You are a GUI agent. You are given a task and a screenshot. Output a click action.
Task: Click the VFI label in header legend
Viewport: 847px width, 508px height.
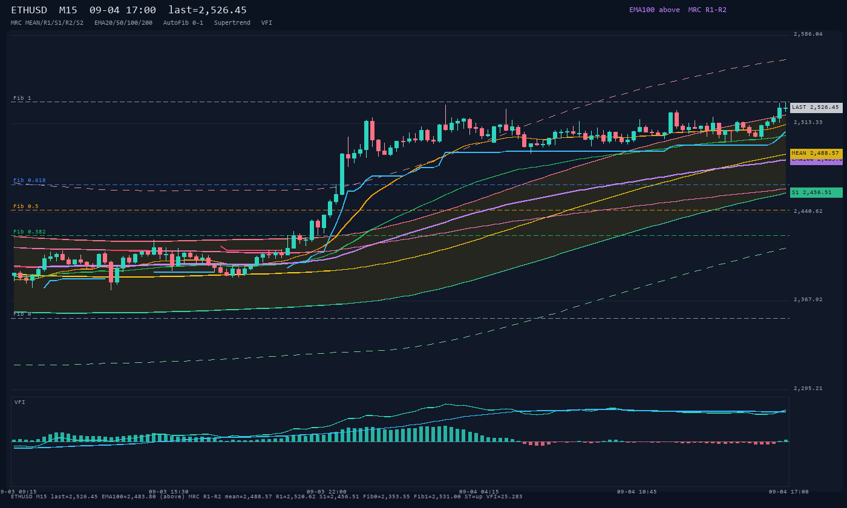point(267,22)
